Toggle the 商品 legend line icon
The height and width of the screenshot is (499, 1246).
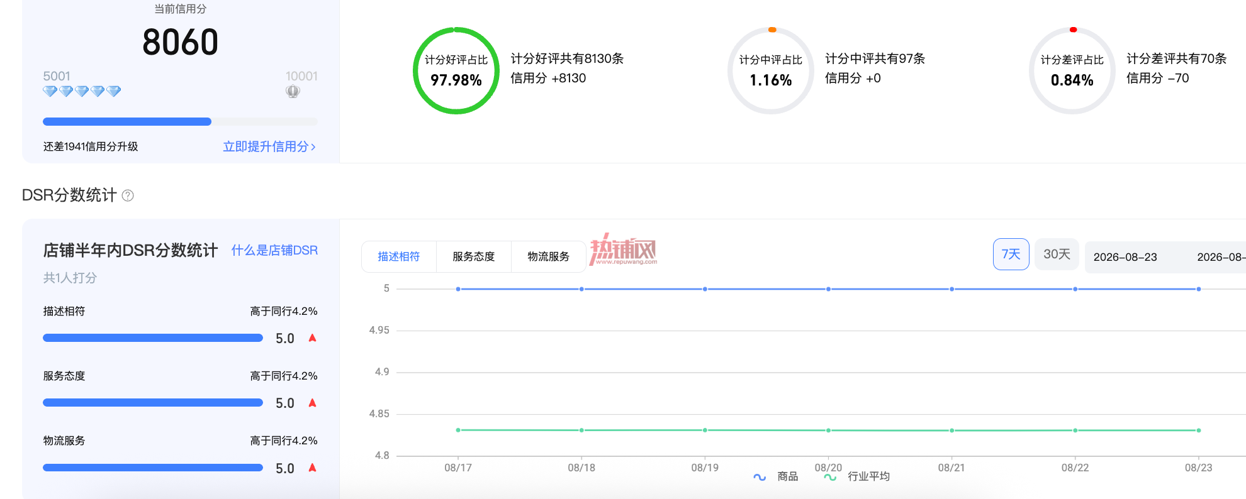(x=760, y=477)
